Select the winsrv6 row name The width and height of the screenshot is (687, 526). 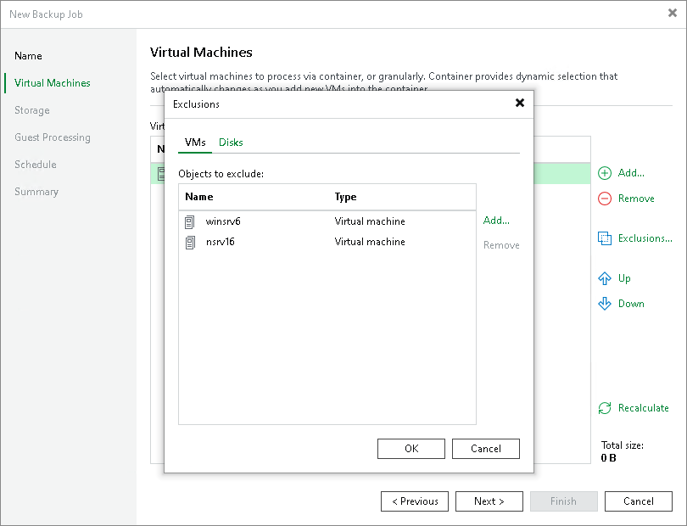pos(223,221)
